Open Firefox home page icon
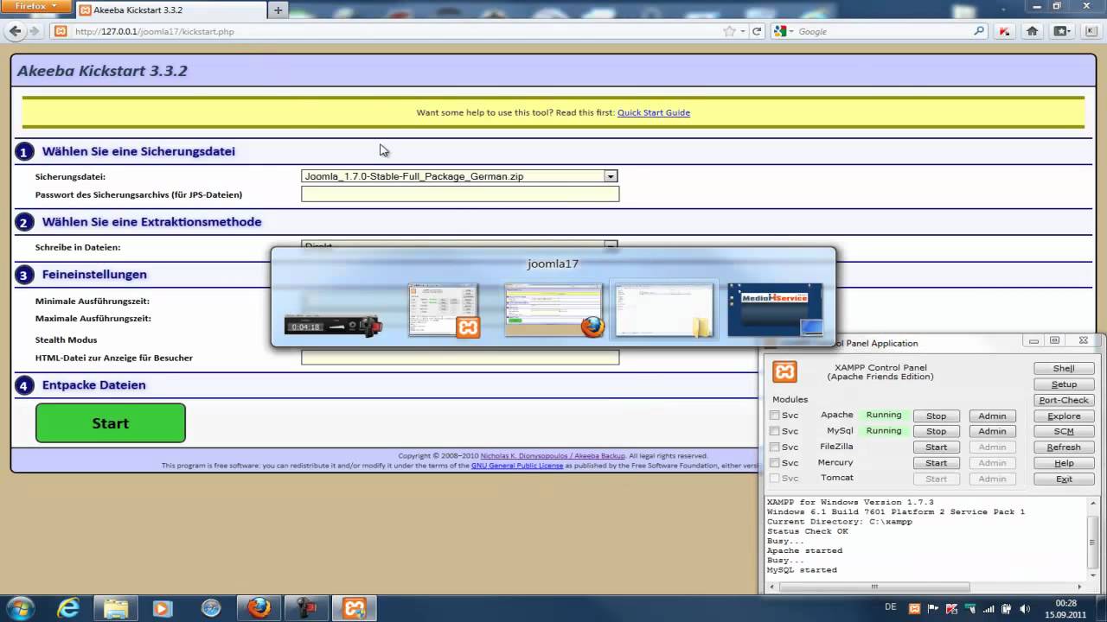 pos(1032,31)
